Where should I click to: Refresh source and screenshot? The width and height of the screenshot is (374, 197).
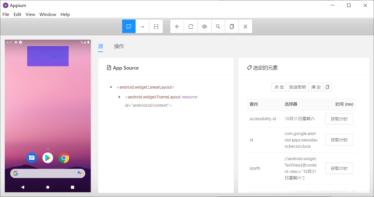click(191, 27)
